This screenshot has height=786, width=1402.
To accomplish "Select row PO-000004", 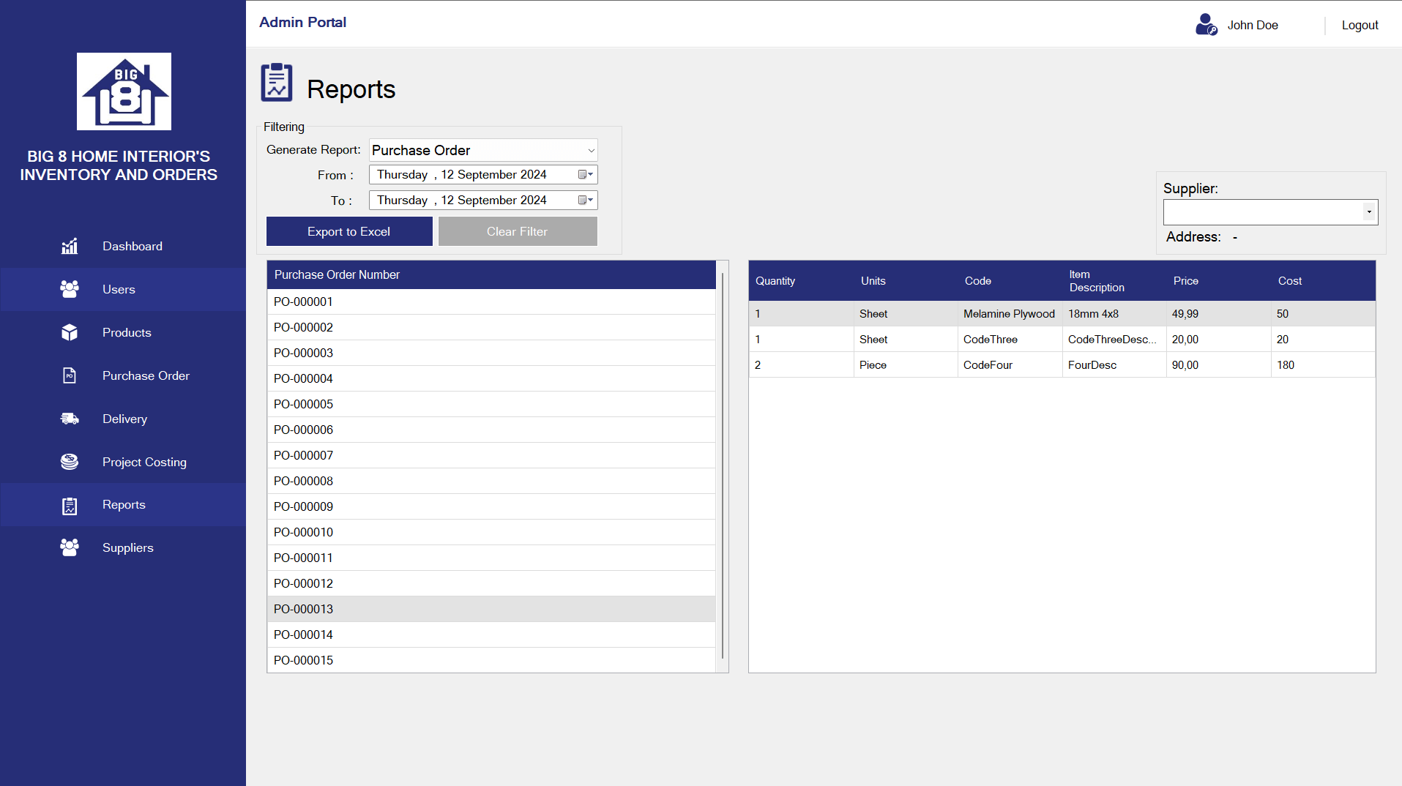I will 491,378.
